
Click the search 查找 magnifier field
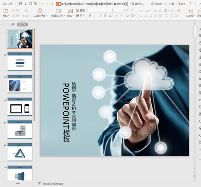(x=137, y=4)
